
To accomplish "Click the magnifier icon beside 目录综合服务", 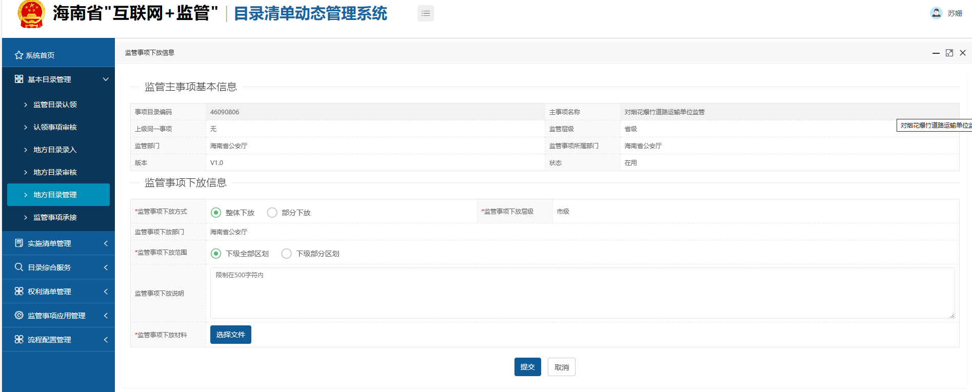I will [19, 267].
